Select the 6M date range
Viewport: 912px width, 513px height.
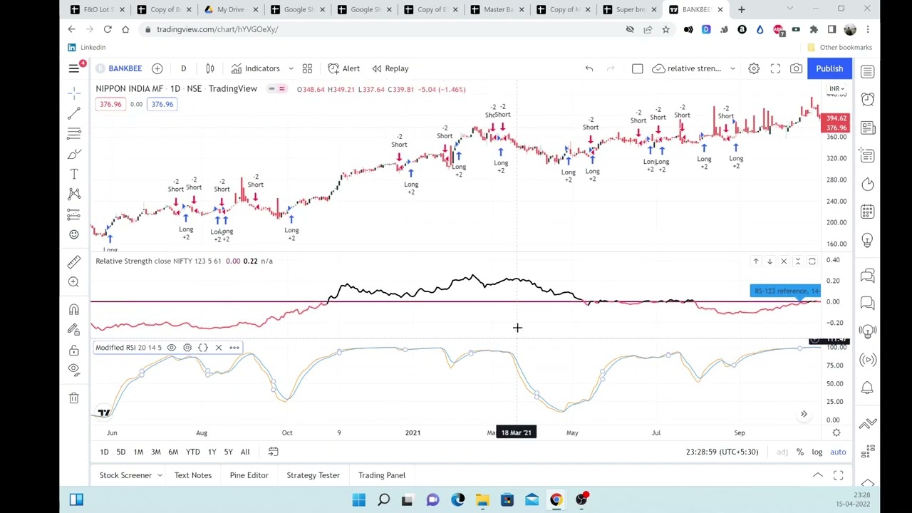[x=173, y=452]
